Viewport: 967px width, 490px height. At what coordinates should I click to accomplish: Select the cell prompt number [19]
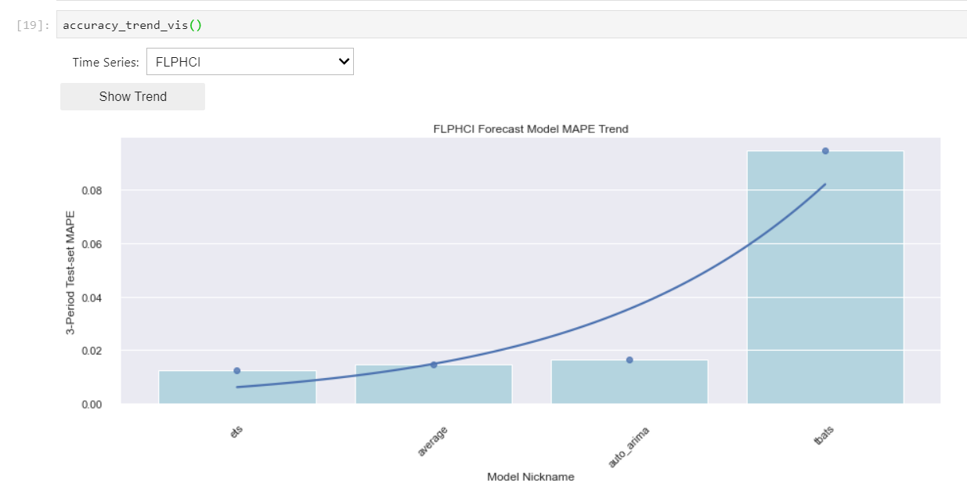pos(33,25)
